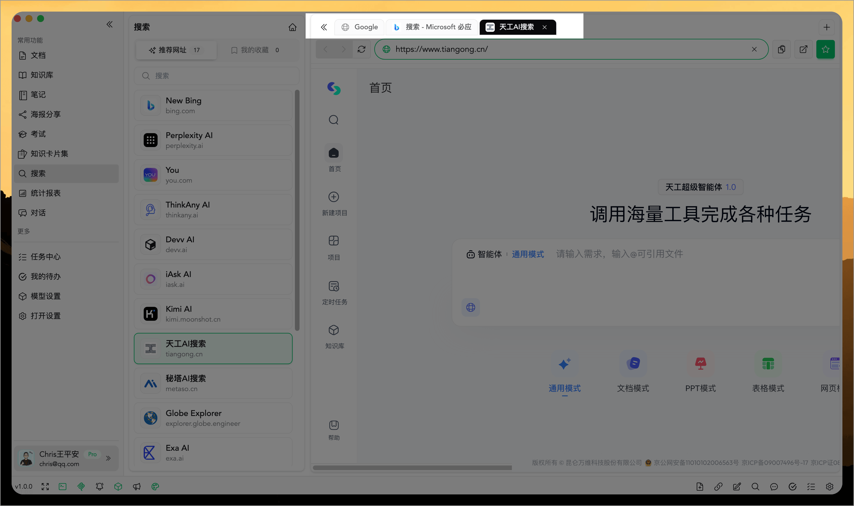Expand the user profile chevron next to Chris王平安

click(109, 458)
